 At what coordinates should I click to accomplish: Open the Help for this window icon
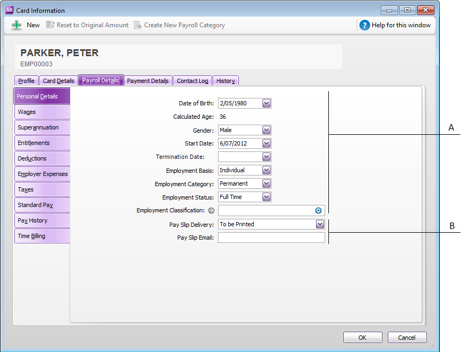click(365, 25)
